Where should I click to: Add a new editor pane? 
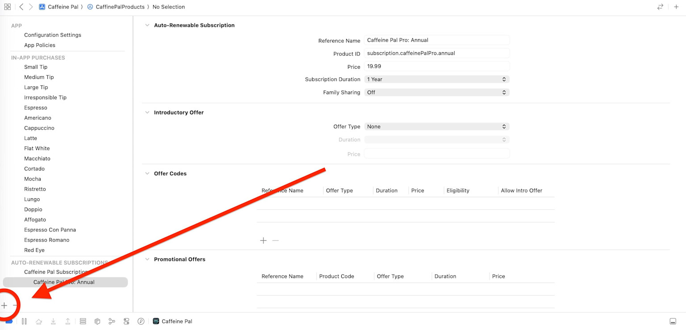676,7
